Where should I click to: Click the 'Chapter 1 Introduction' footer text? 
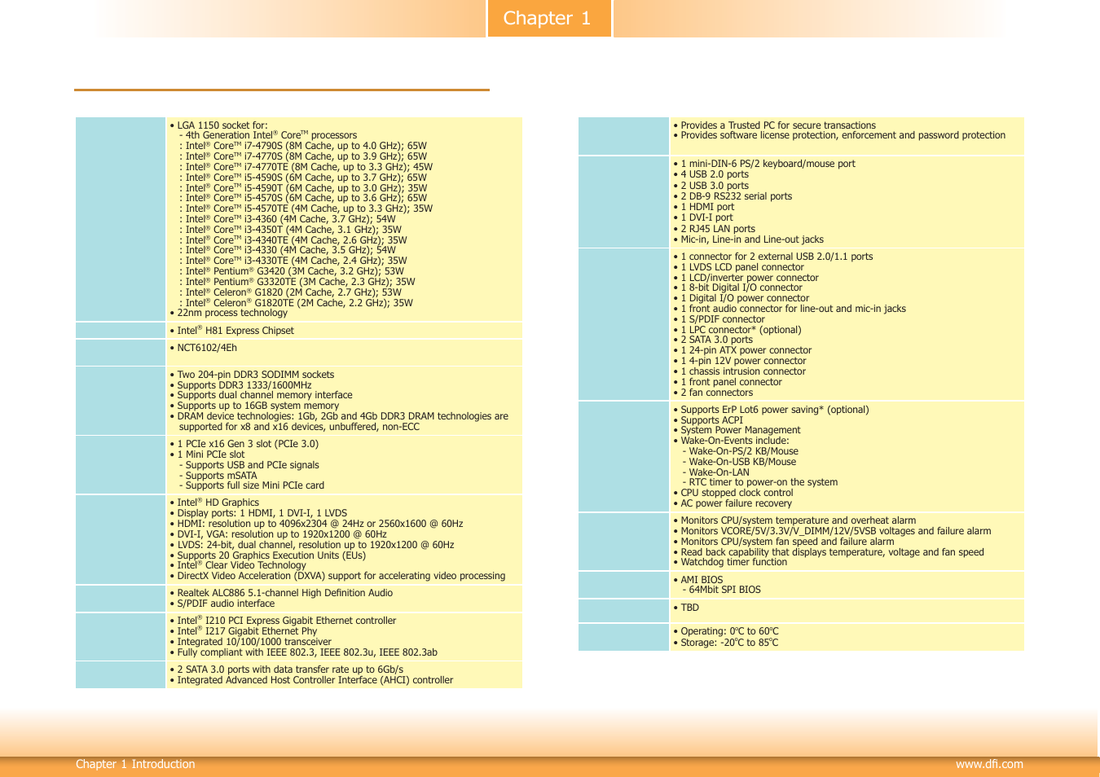coord(135,764)
